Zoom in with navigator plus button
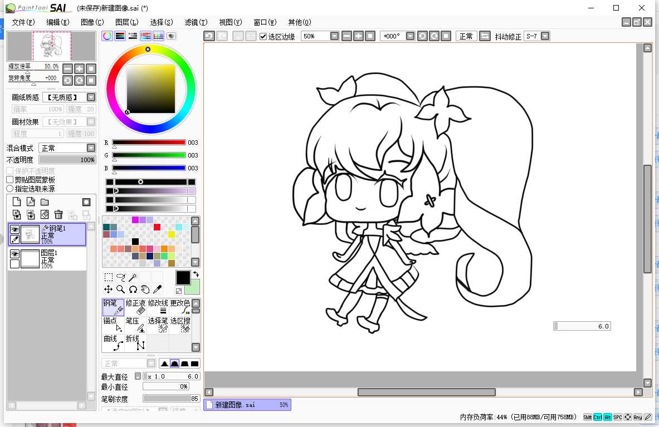659x427 pixels. 80,68
